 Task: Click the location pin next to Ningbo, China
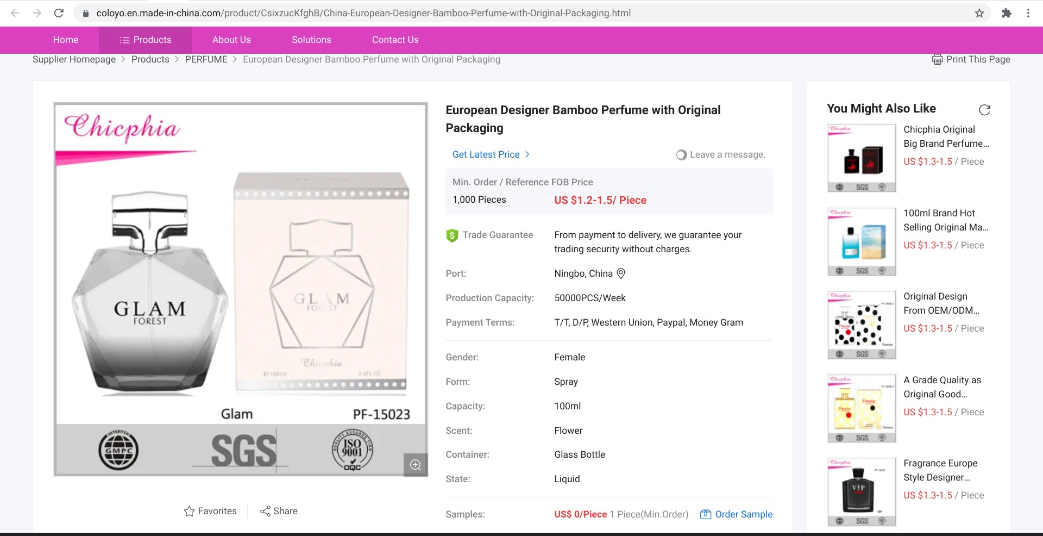click(x=621, y=273)
